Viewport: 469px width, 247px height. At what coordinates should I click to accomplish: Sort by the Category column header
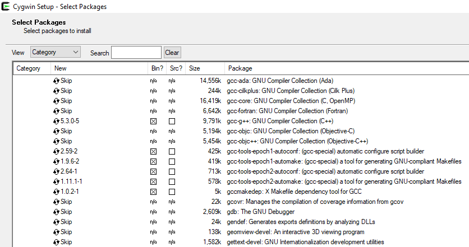(x=32, y=68)
